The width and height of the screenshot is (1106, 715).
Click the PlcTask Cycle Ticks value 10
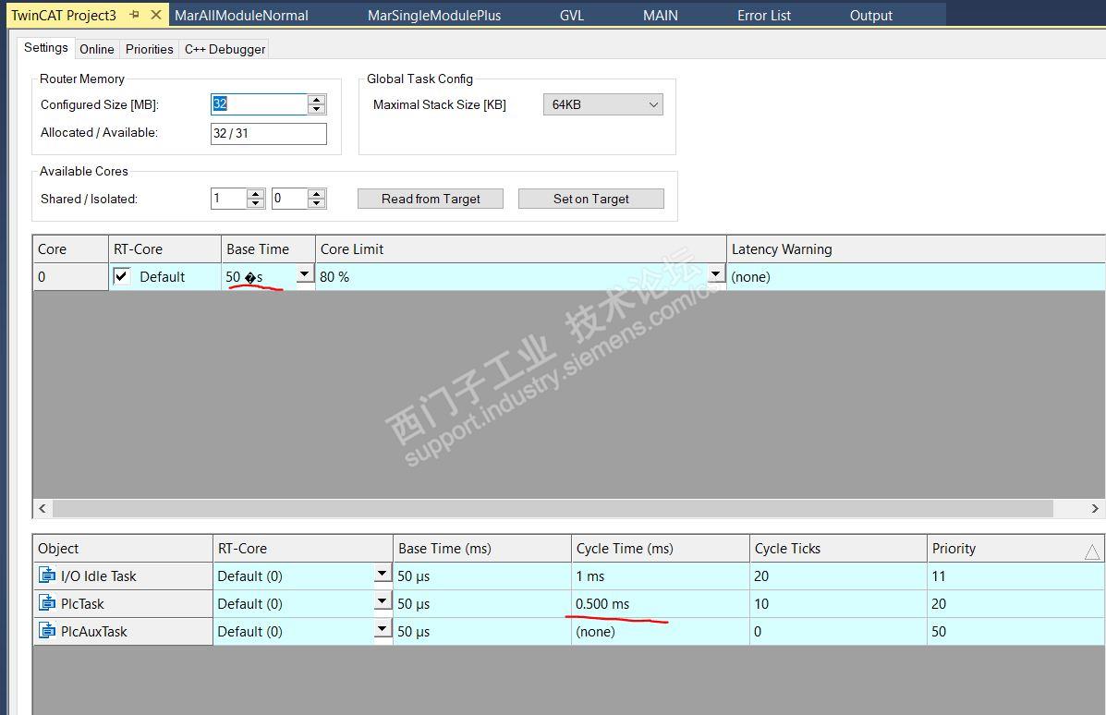pos(838,603)
